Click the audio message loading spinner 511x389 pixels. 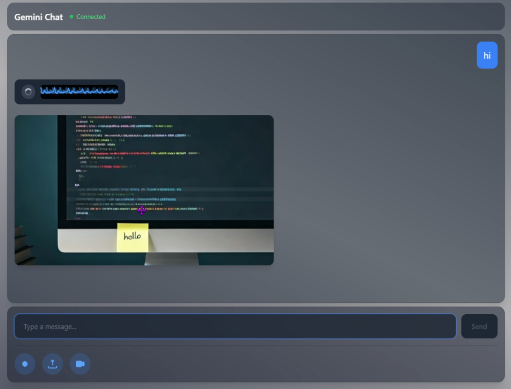(x=28, y=92)
